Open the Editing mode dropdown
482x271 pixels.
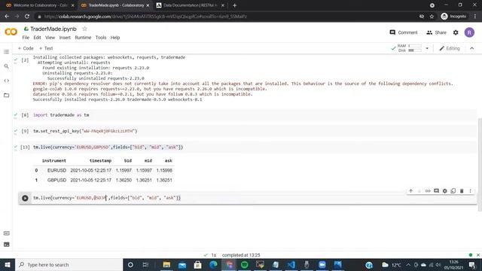(450, 48)
